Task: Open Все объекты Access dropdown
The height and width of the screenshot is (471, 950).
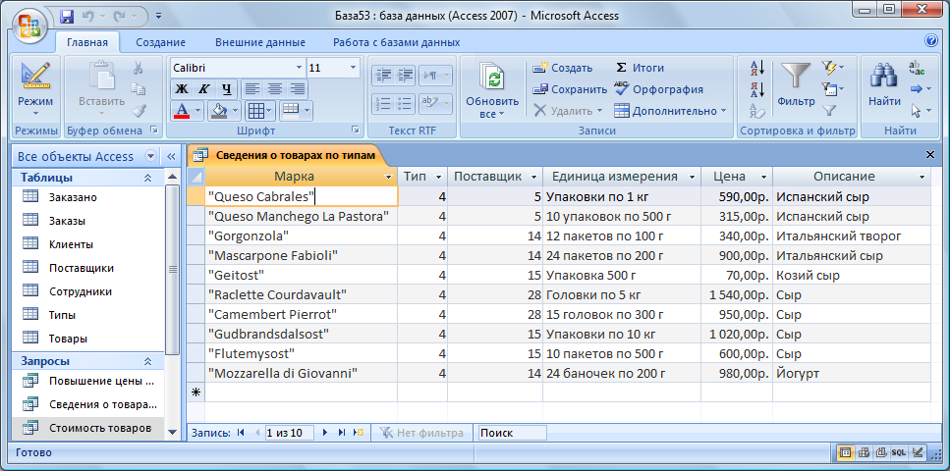Action: point(151,156)
